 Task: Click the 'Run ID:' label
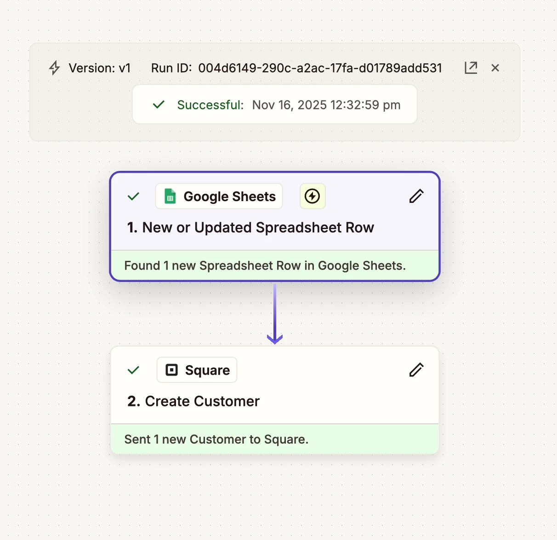171,68
